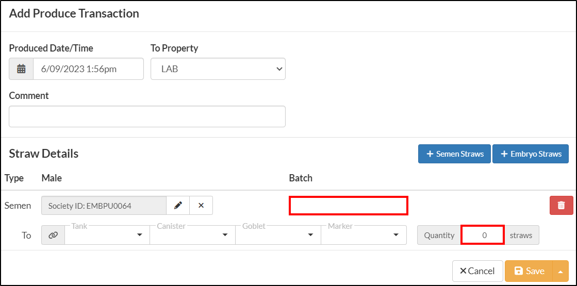Open the Goblet dropdown
577x286 pixels.
[x=278, y=235]
